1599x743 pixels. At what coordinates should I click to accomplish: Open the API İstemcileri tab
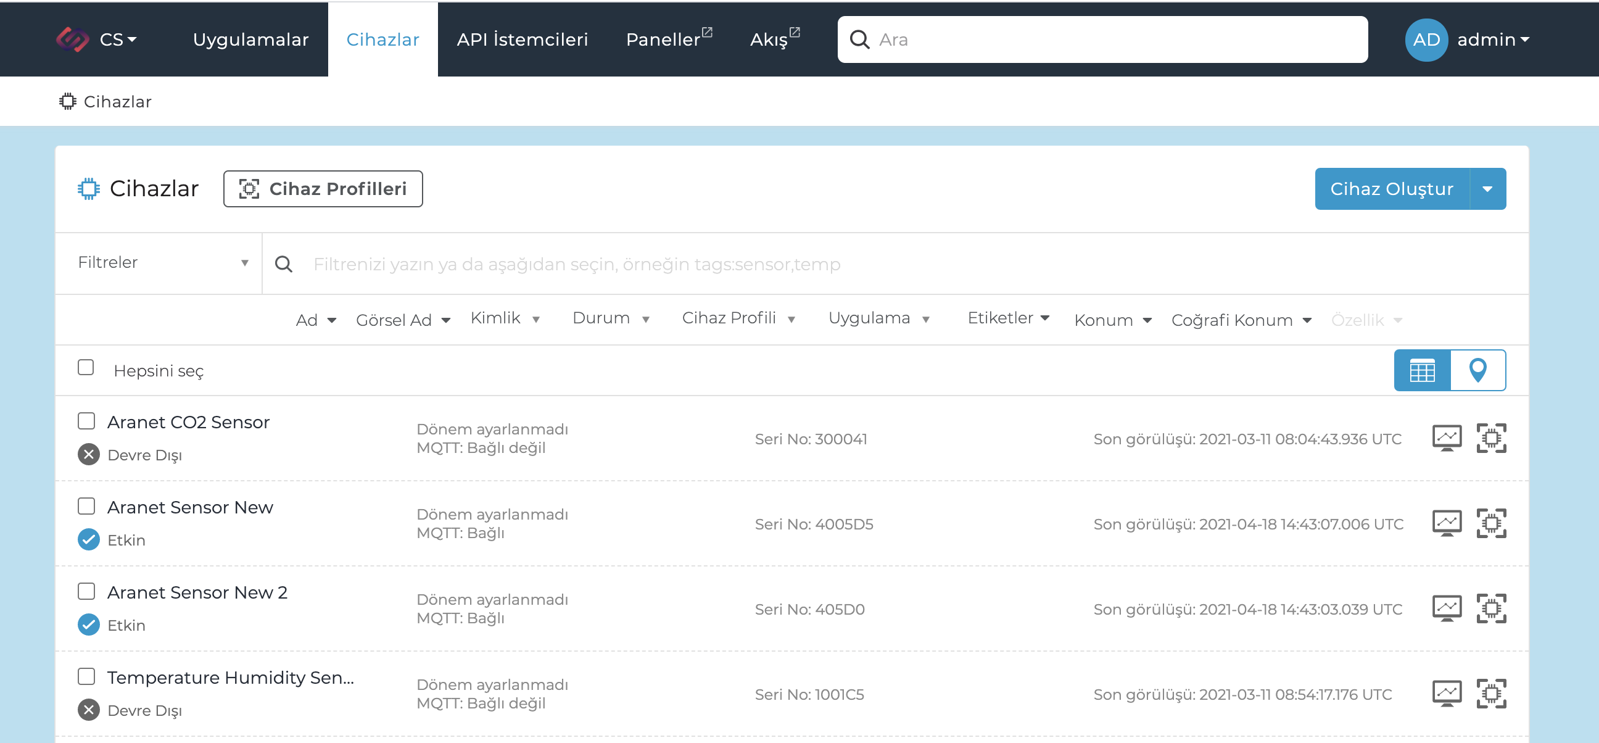[522, 39]
